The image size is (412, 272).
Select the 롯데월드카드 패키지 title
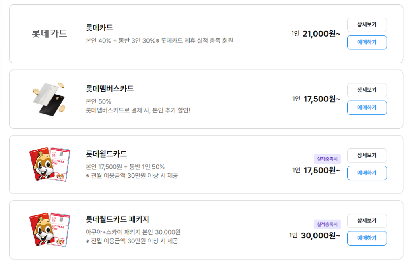117,219
